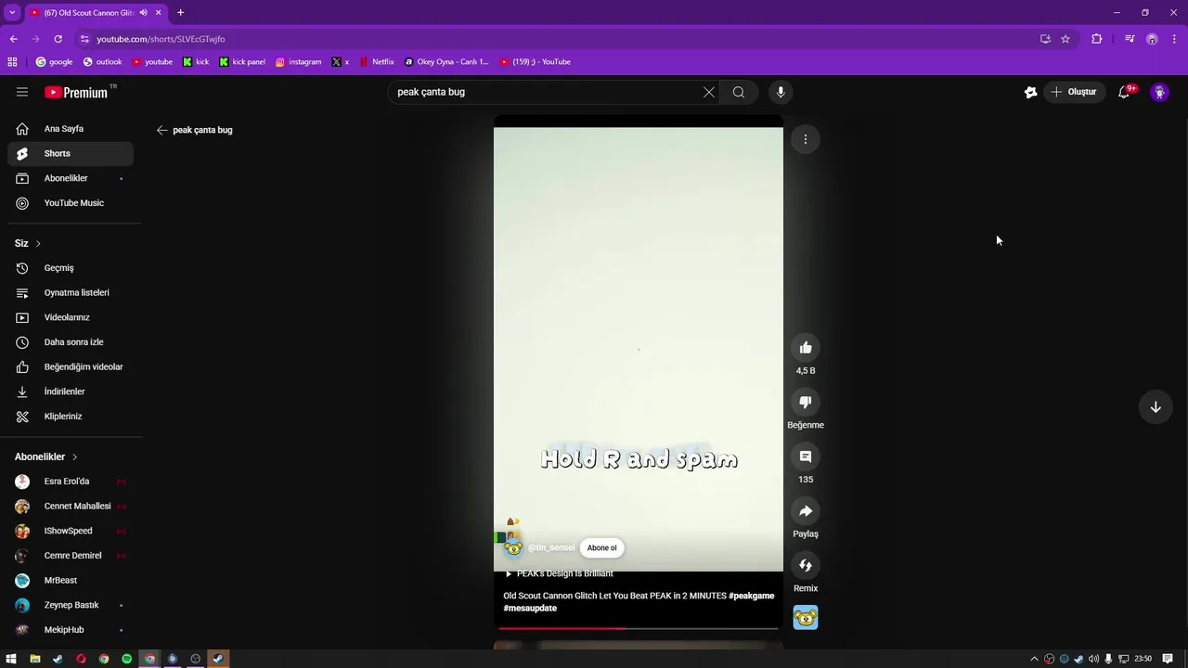Bookmark this page with star icon
The width and height of the screenshot is (1188, 668).
tap(1065, 39)
